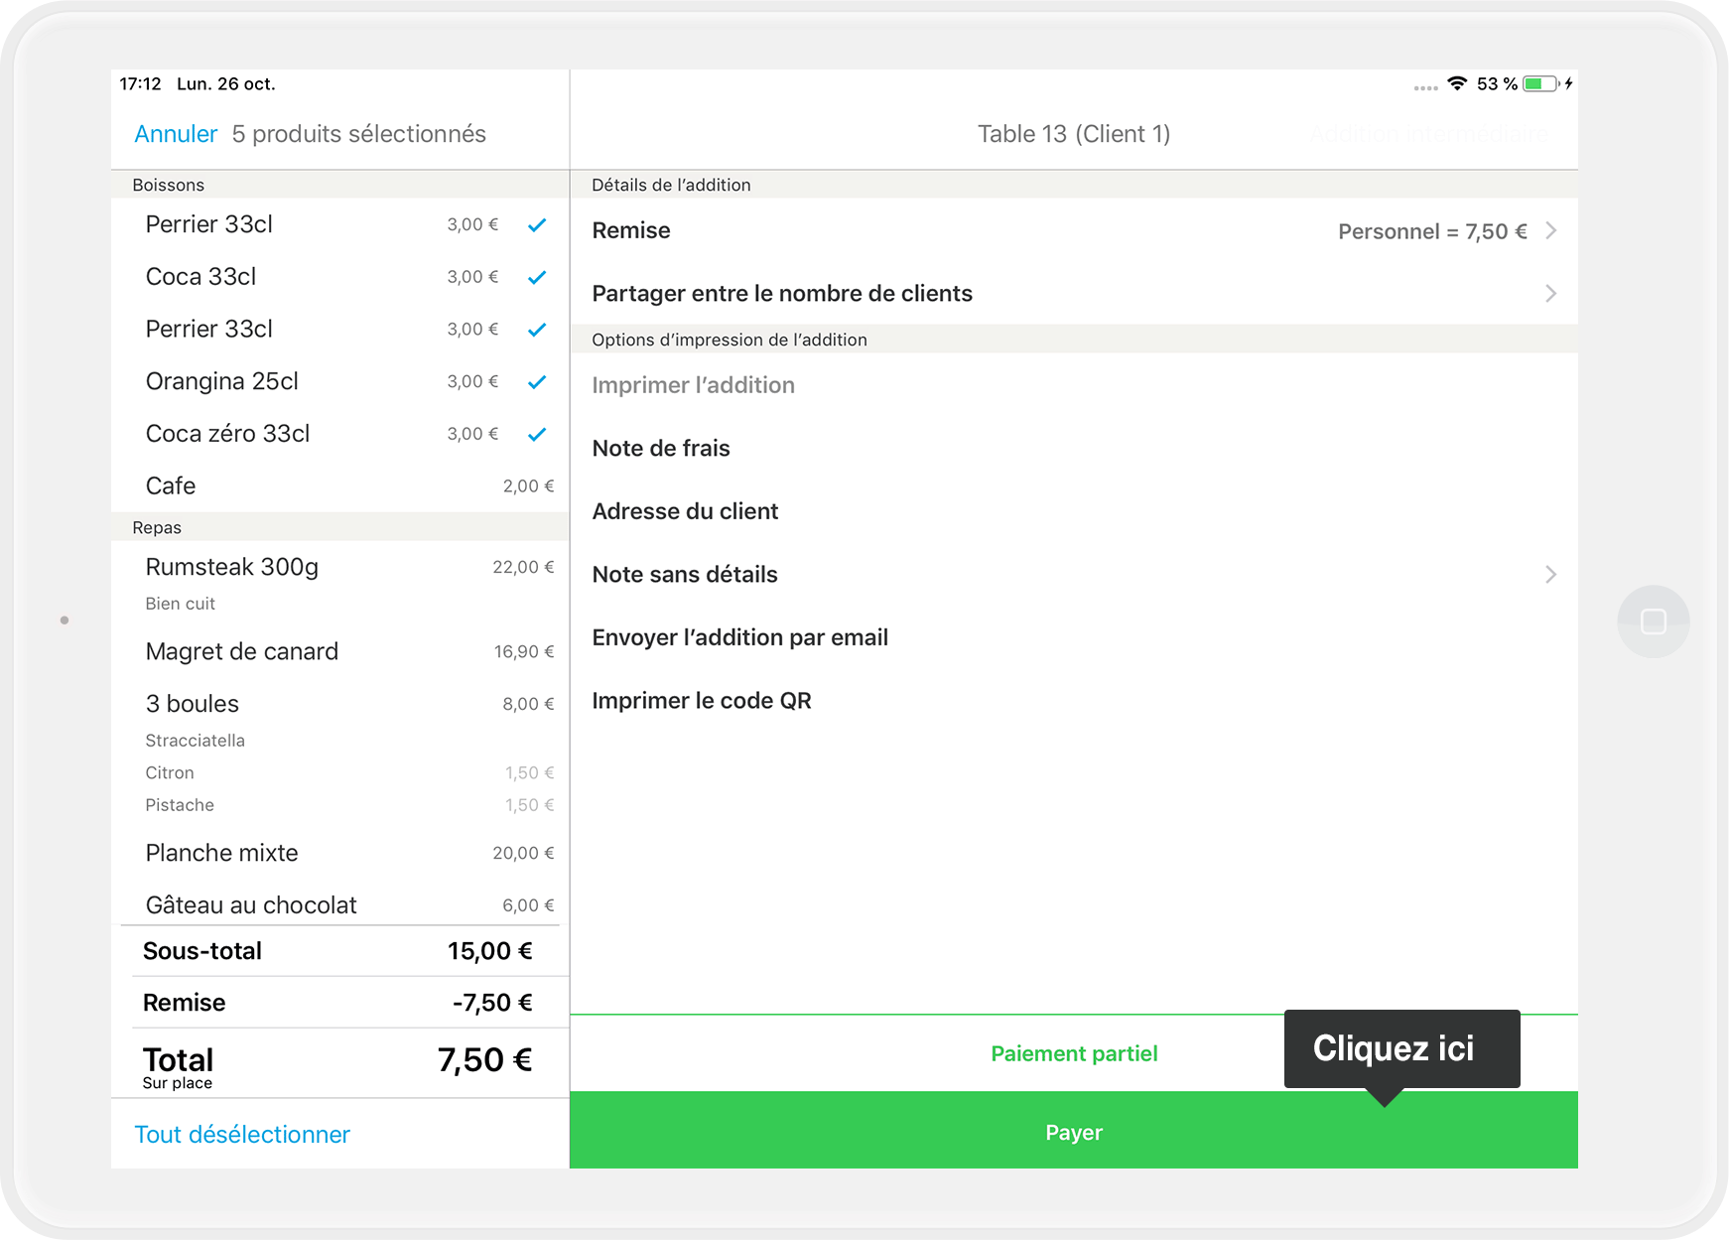Tap Tout désélectionner link
This screenshot has width=1729, height=1240.
coord(242,1135)
